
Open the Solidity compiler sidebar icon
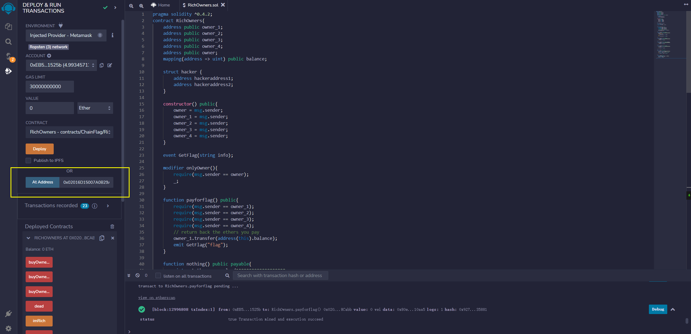8,56
